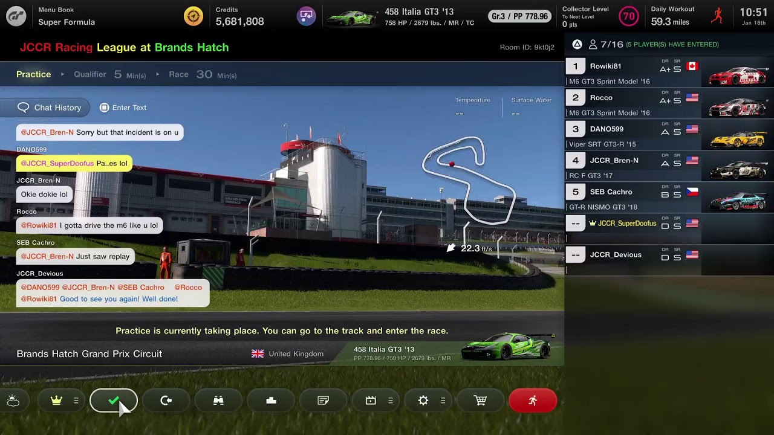Image resolution: width=774 pixels, height=435 pixels.
Task: Click SEB Cachro's GT-R NISMO car thumbnail
Action: 738,201
